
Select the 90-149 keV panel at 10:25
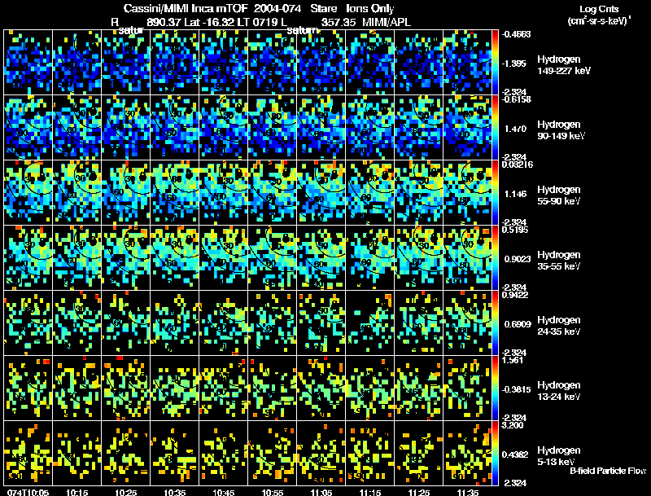pos(126,127)
